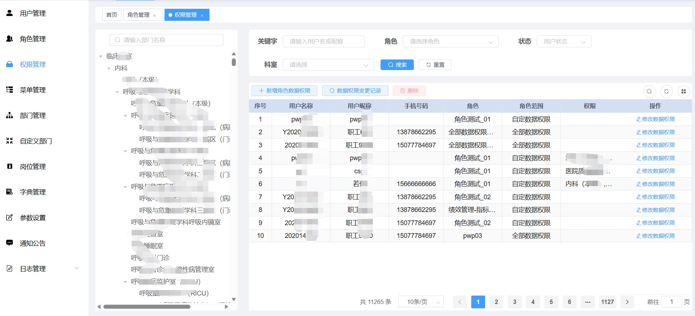
Task: Click the tree horizontal scrollbar thumb
Action: tap(147, 307)
